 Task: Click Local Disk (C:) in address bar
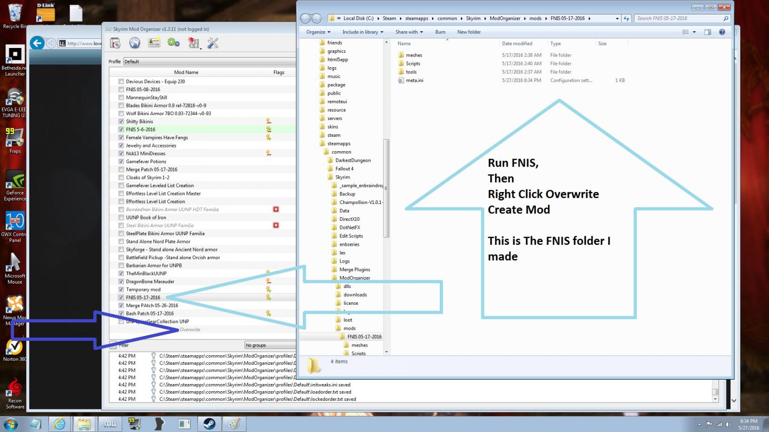[359, 18]
